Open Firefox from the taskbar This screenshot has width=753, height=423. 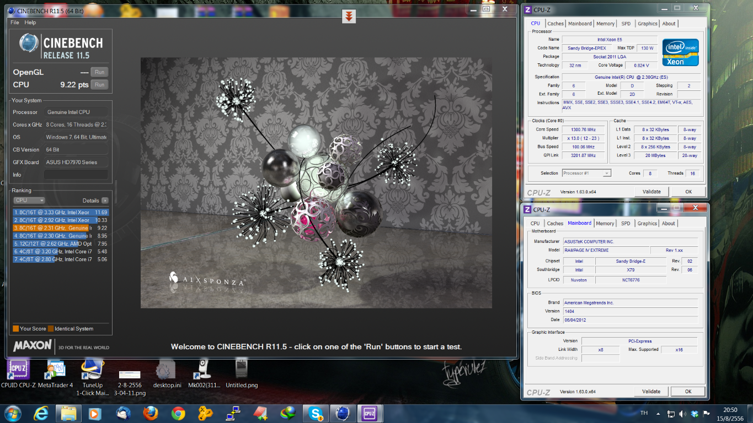(x=150, y=413)
